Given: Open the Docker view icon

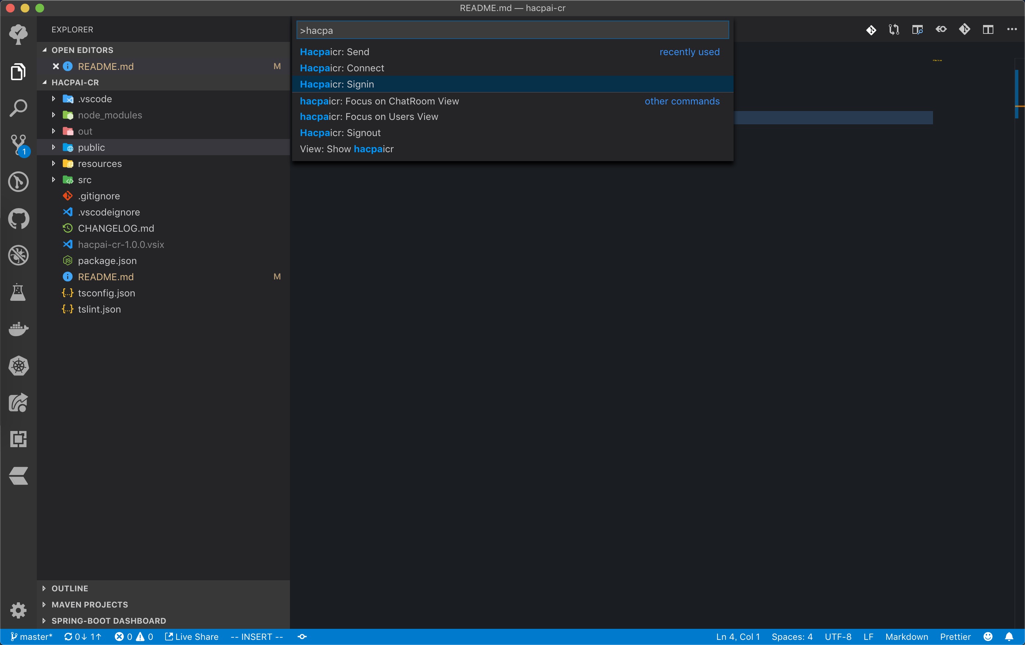Looking at the screenshot, I should (18, 329).
